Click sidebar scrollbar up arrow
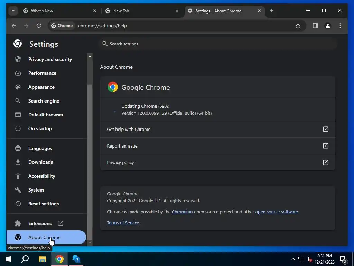The height and width of the screenshot is (266, 354). (90, 56)
